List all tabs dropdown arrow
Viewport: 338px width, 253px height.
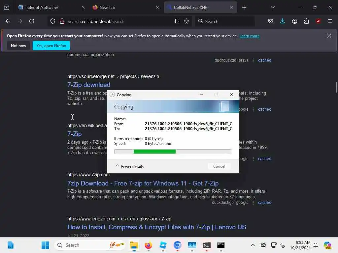[273, 8]
